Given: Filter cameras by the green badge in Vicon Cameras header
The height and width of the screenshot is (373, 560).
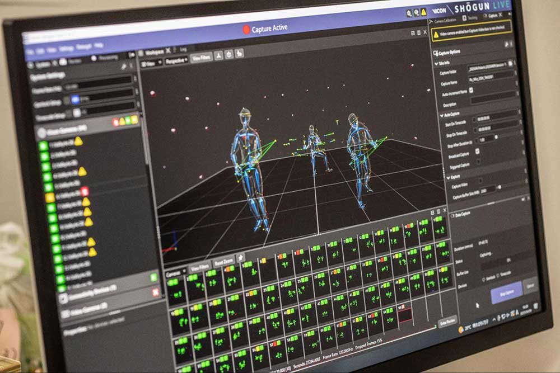Looking at the screenshot, I should tap(129, 121).
